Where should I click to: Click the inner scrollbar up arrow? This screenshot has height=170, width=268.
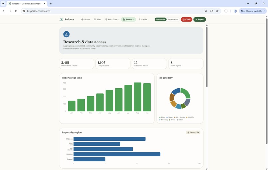pos(206,25)
